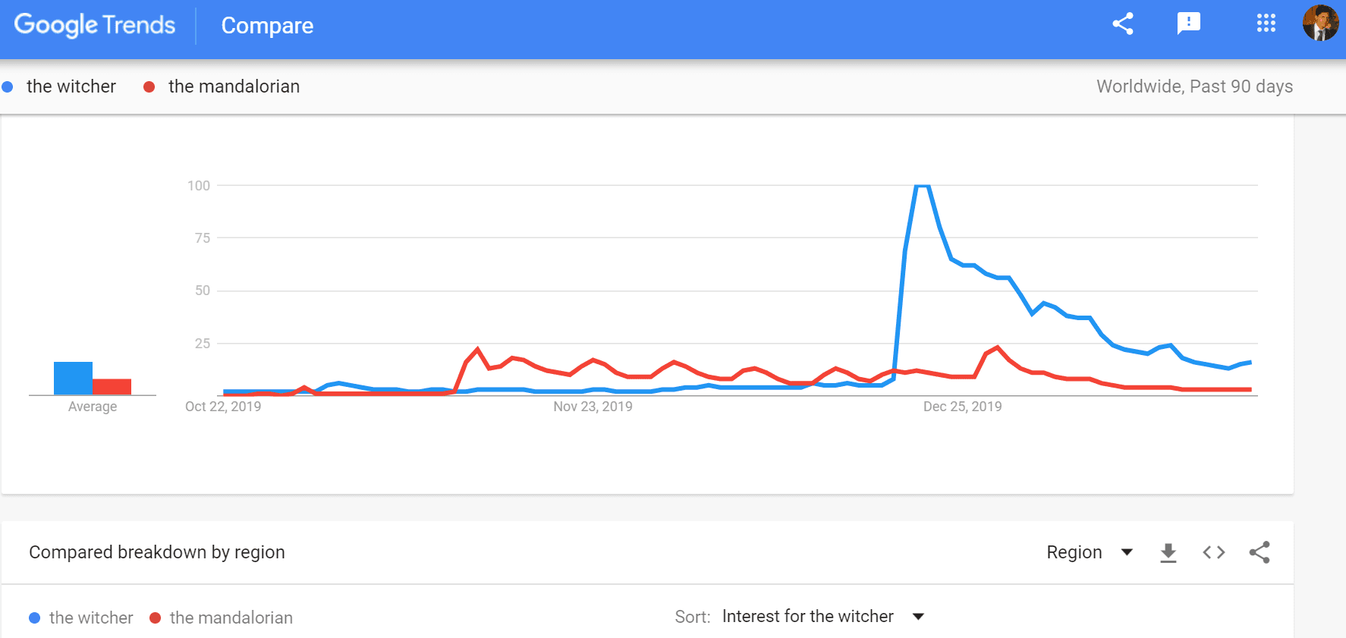This screenshot has height=638, width=1346.
Task: Click the Dec 25, 2019 axis label
Action: point(962,407)
